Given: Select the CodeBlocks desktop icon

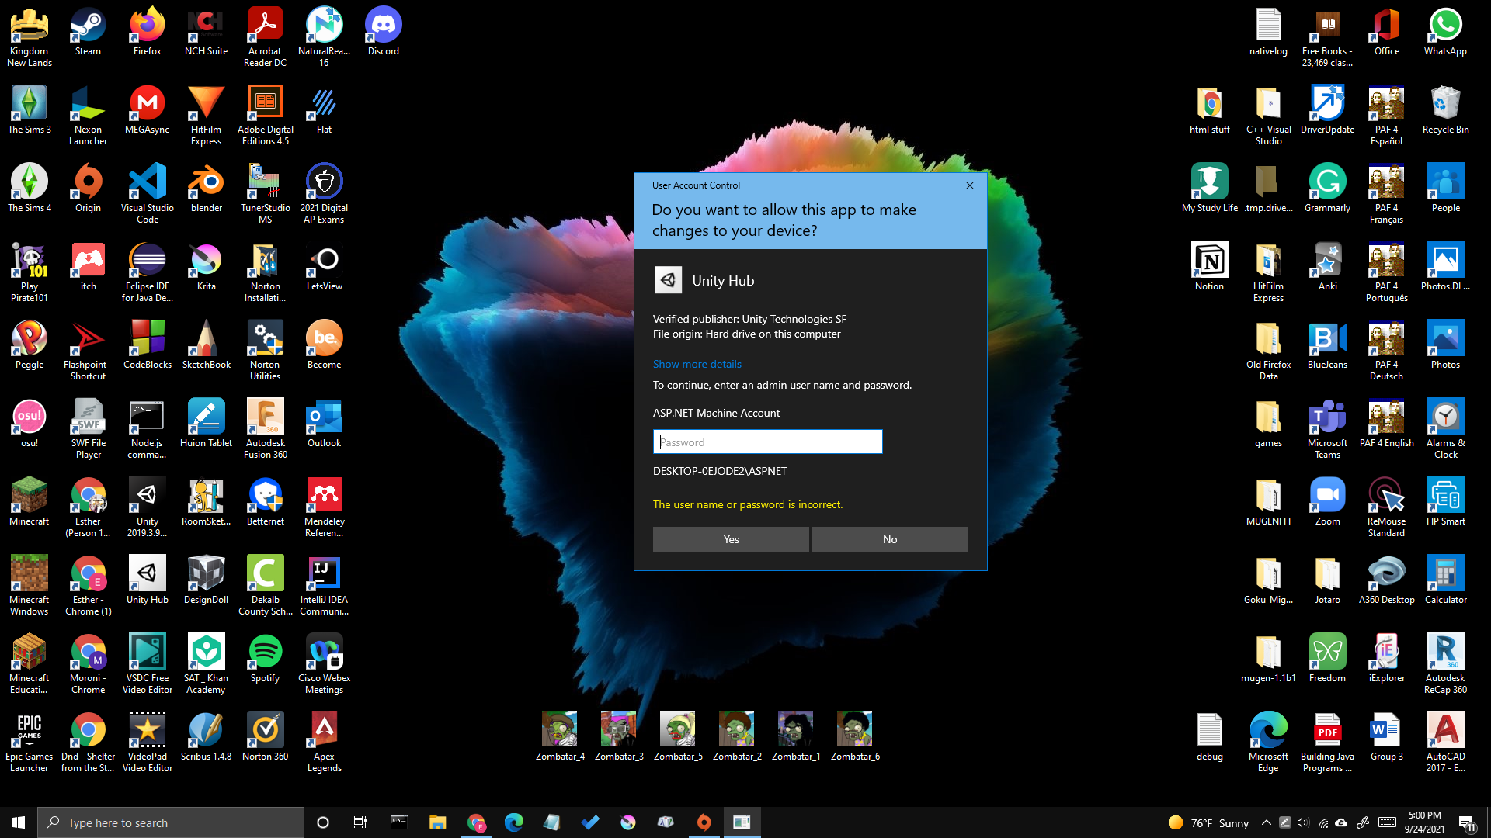Looking at the screenshot, I should pos(147,345).
